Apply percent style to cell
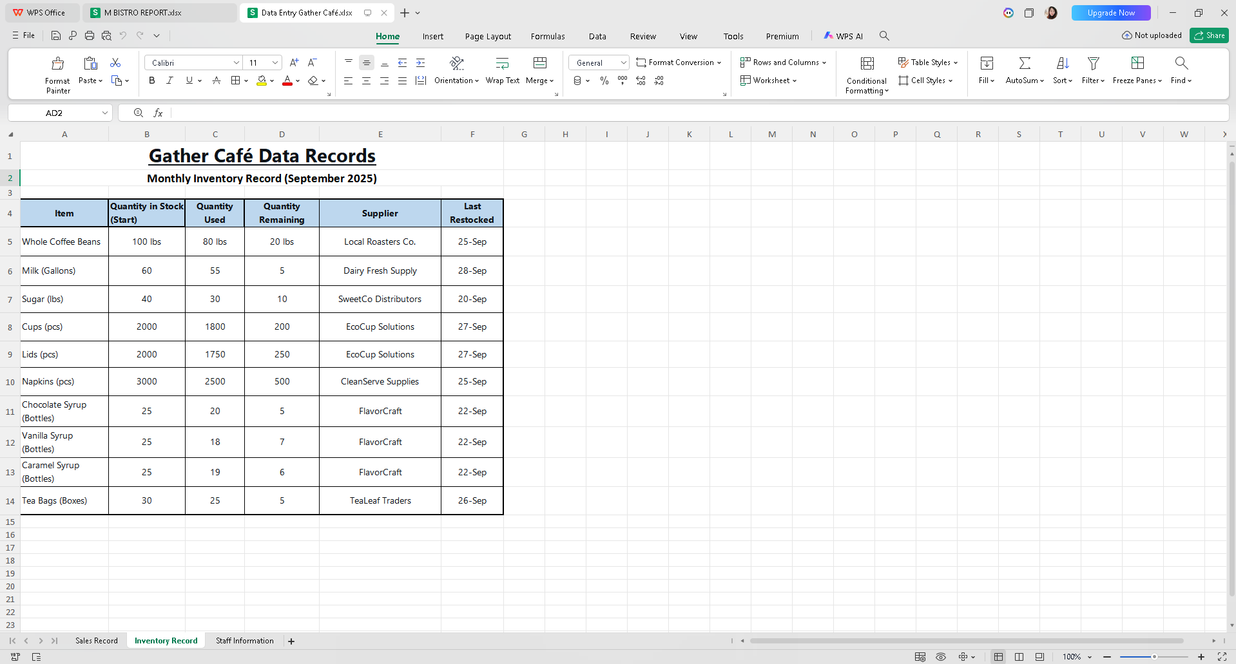This screenshot has width=1236, height=664. pyautogui.click(x=604, y=81)
